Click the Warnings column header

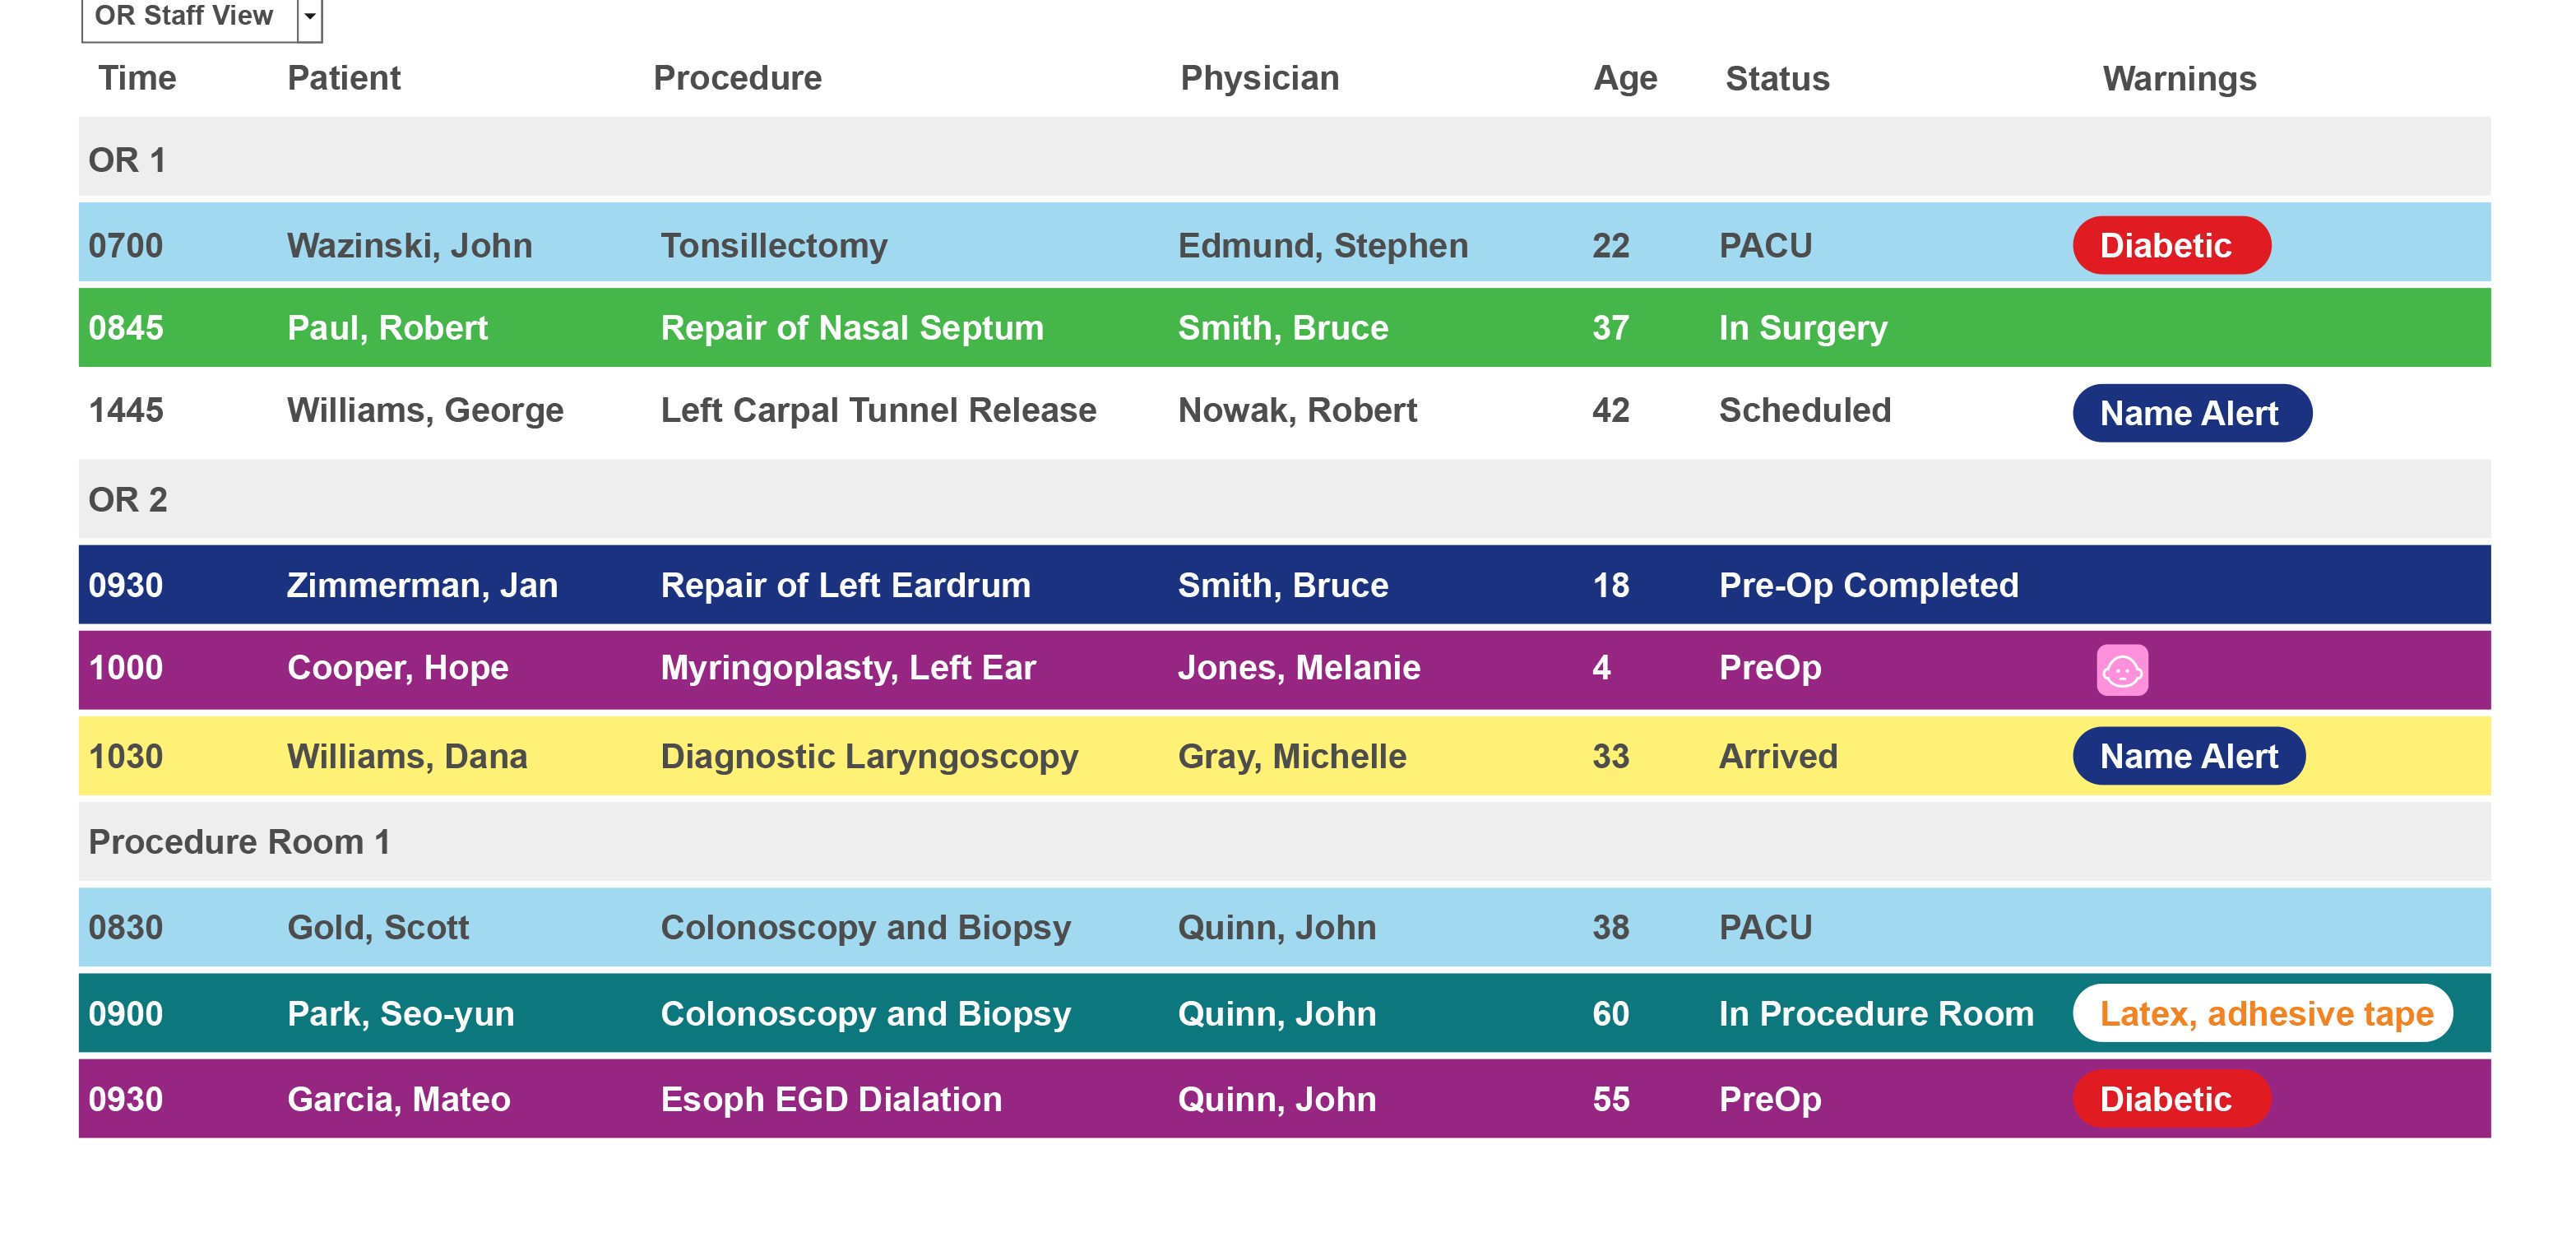(x=2179, y=78)
